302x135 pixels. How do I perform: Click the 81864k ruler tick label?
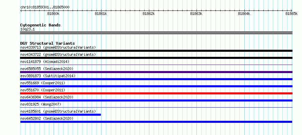(x=244, y=14)
